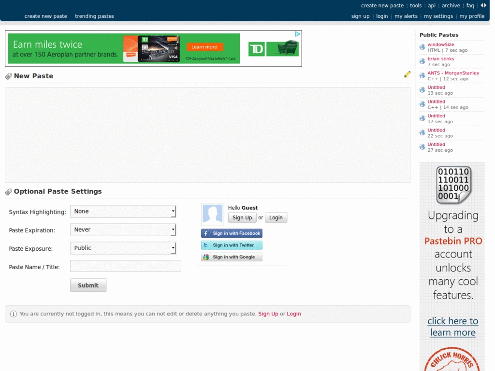
Task: Click the globe icon beside ANTS - MorganStanley
Action: tap(422, 75)
